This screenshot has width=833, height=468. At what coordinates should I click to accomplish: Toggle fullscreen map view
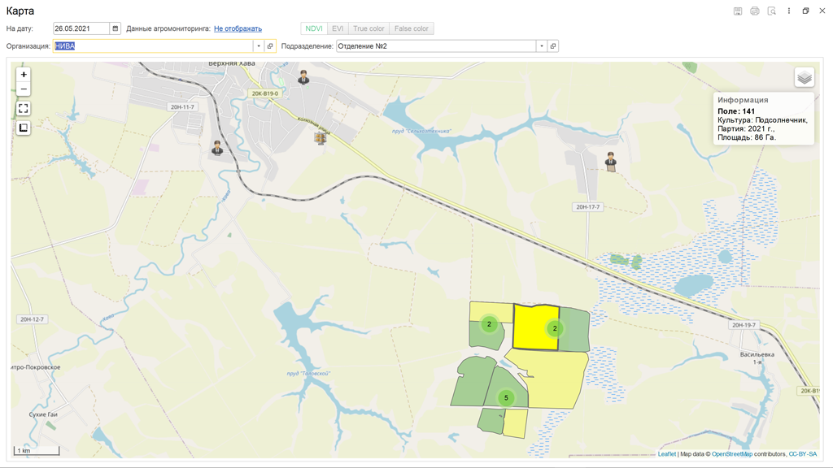(24, 108)
